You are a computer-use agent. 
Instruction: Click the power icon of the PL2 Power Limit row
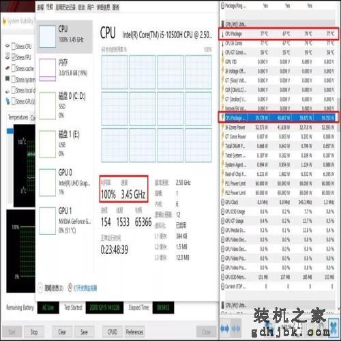coord(223,193)
